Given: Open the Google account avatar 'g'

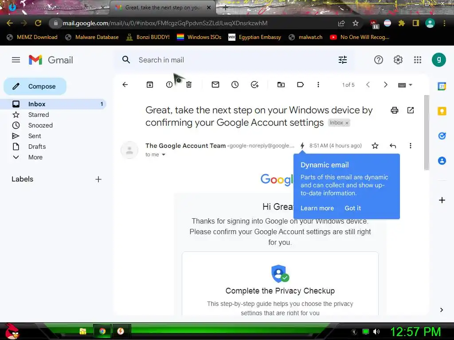Looking at the screenshot, I should [x=438, y=60].
